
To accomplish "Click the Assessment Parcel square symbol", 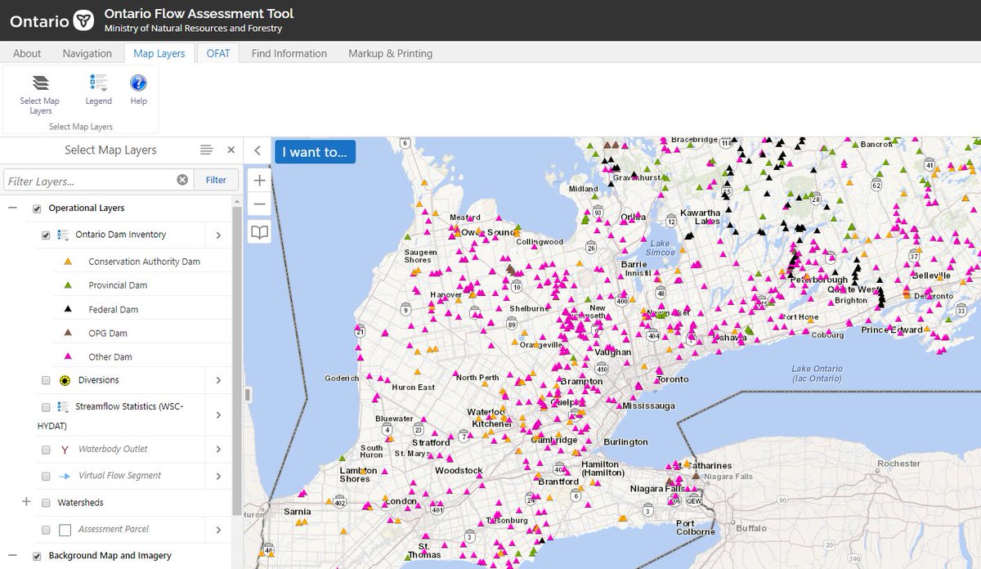I will pos(65,530).
